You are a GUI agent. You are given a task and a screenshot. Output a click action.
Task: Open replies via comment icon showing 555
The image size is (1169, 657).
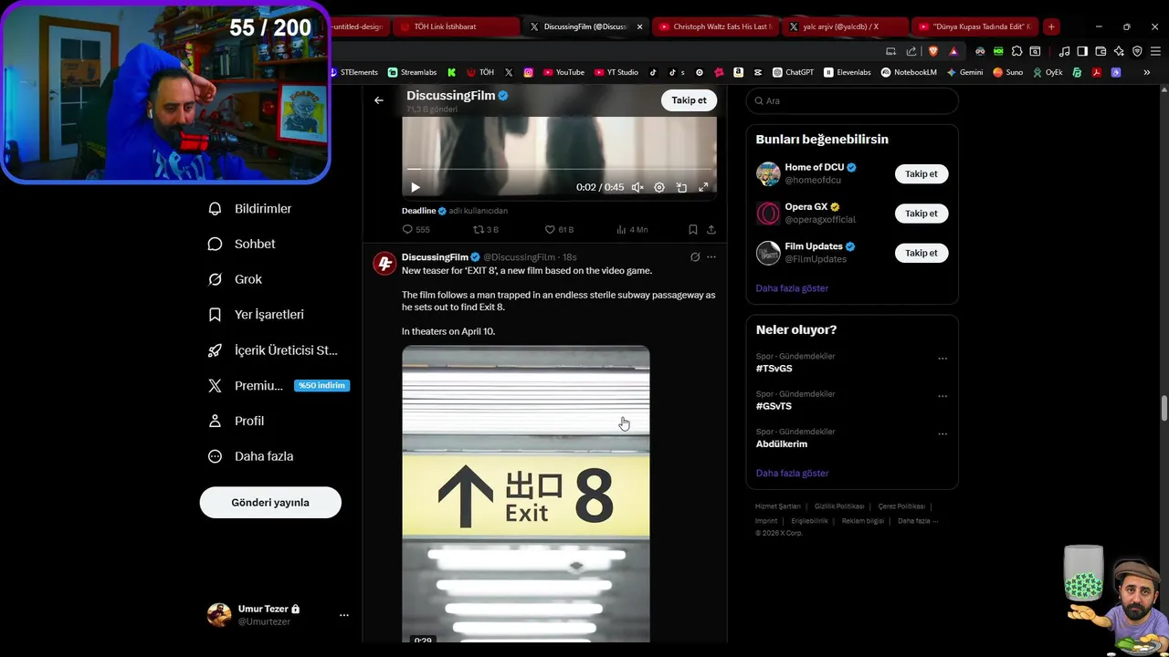(x=416, y=230)
